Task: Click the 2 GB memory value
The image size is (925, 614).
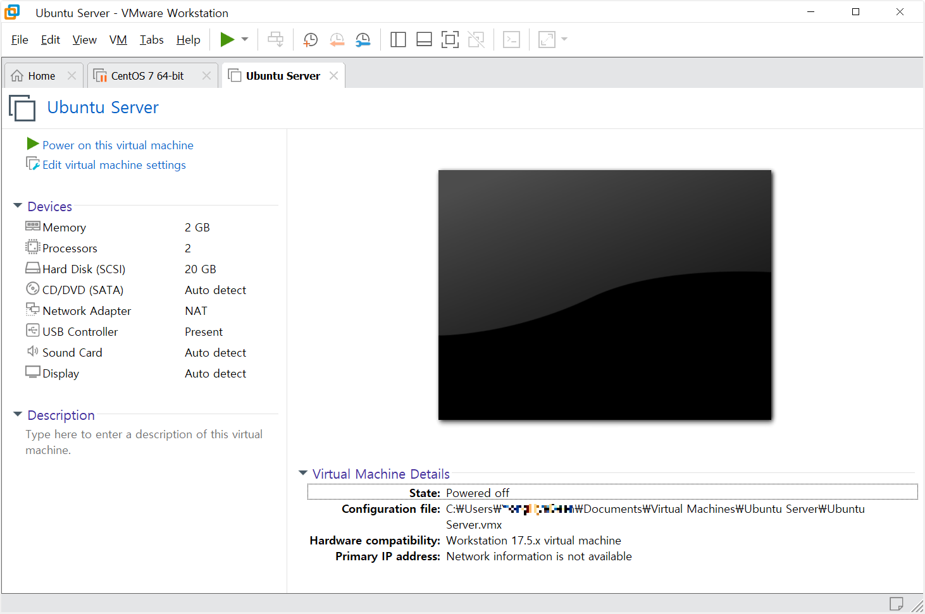Action: click(x=197, y=228)
